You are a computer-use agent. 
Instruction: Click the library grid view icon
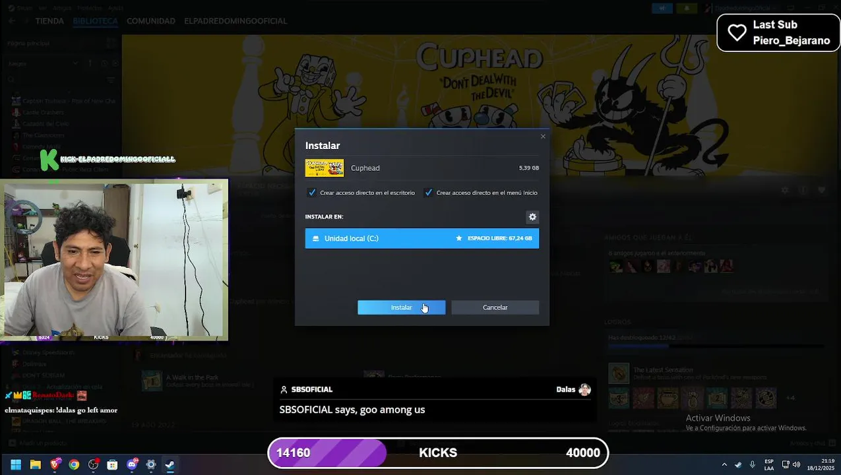[x=110, y=43]
